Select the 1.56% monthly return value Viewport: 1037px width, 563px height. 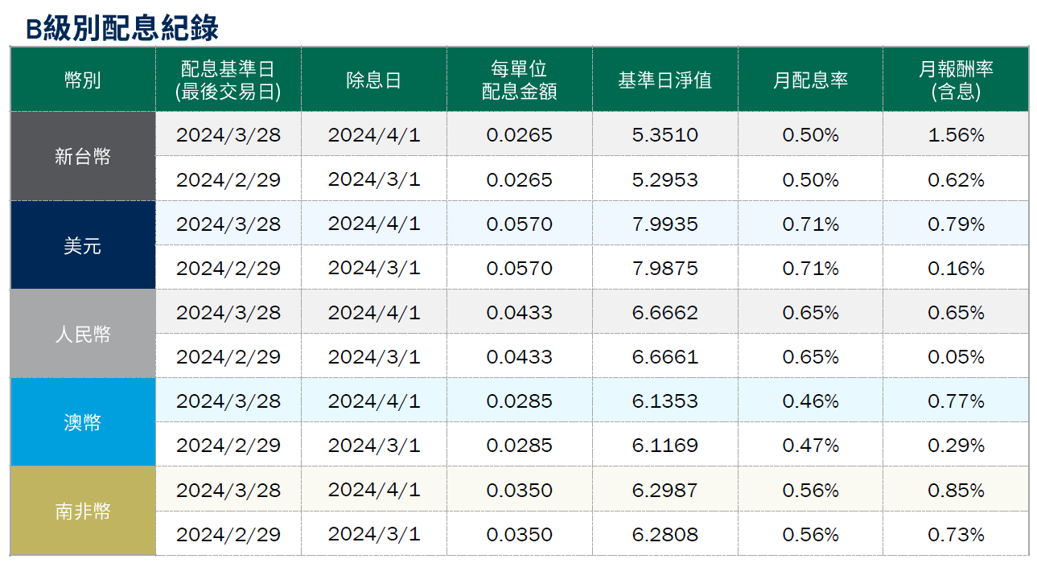[x=956, y=135]
